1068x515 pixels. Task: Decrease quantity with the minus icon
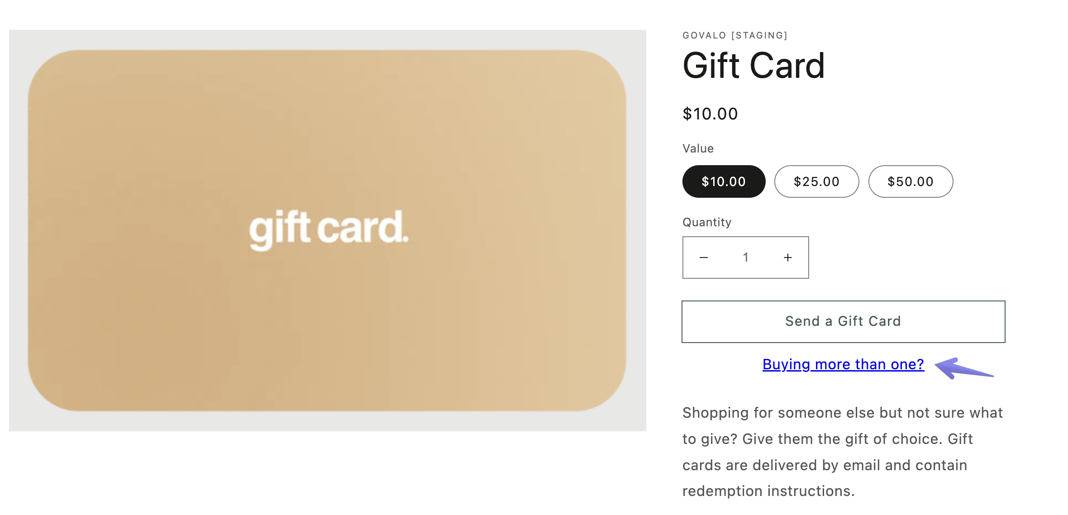(x=704, y=257)
